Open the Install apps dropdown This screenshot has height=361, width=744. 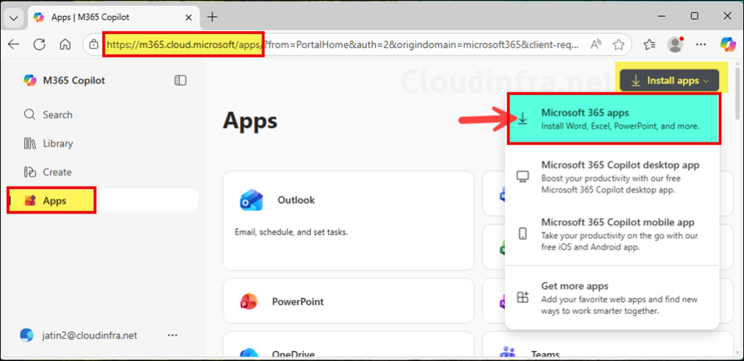(669, 81)
